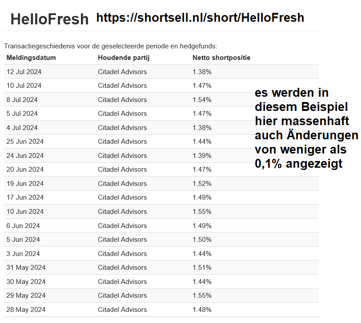Image resolution: width=361 pixels, height=323 pixels.
Task: Select the 6 Jun 2024 date cell
Action: point(23,226)
